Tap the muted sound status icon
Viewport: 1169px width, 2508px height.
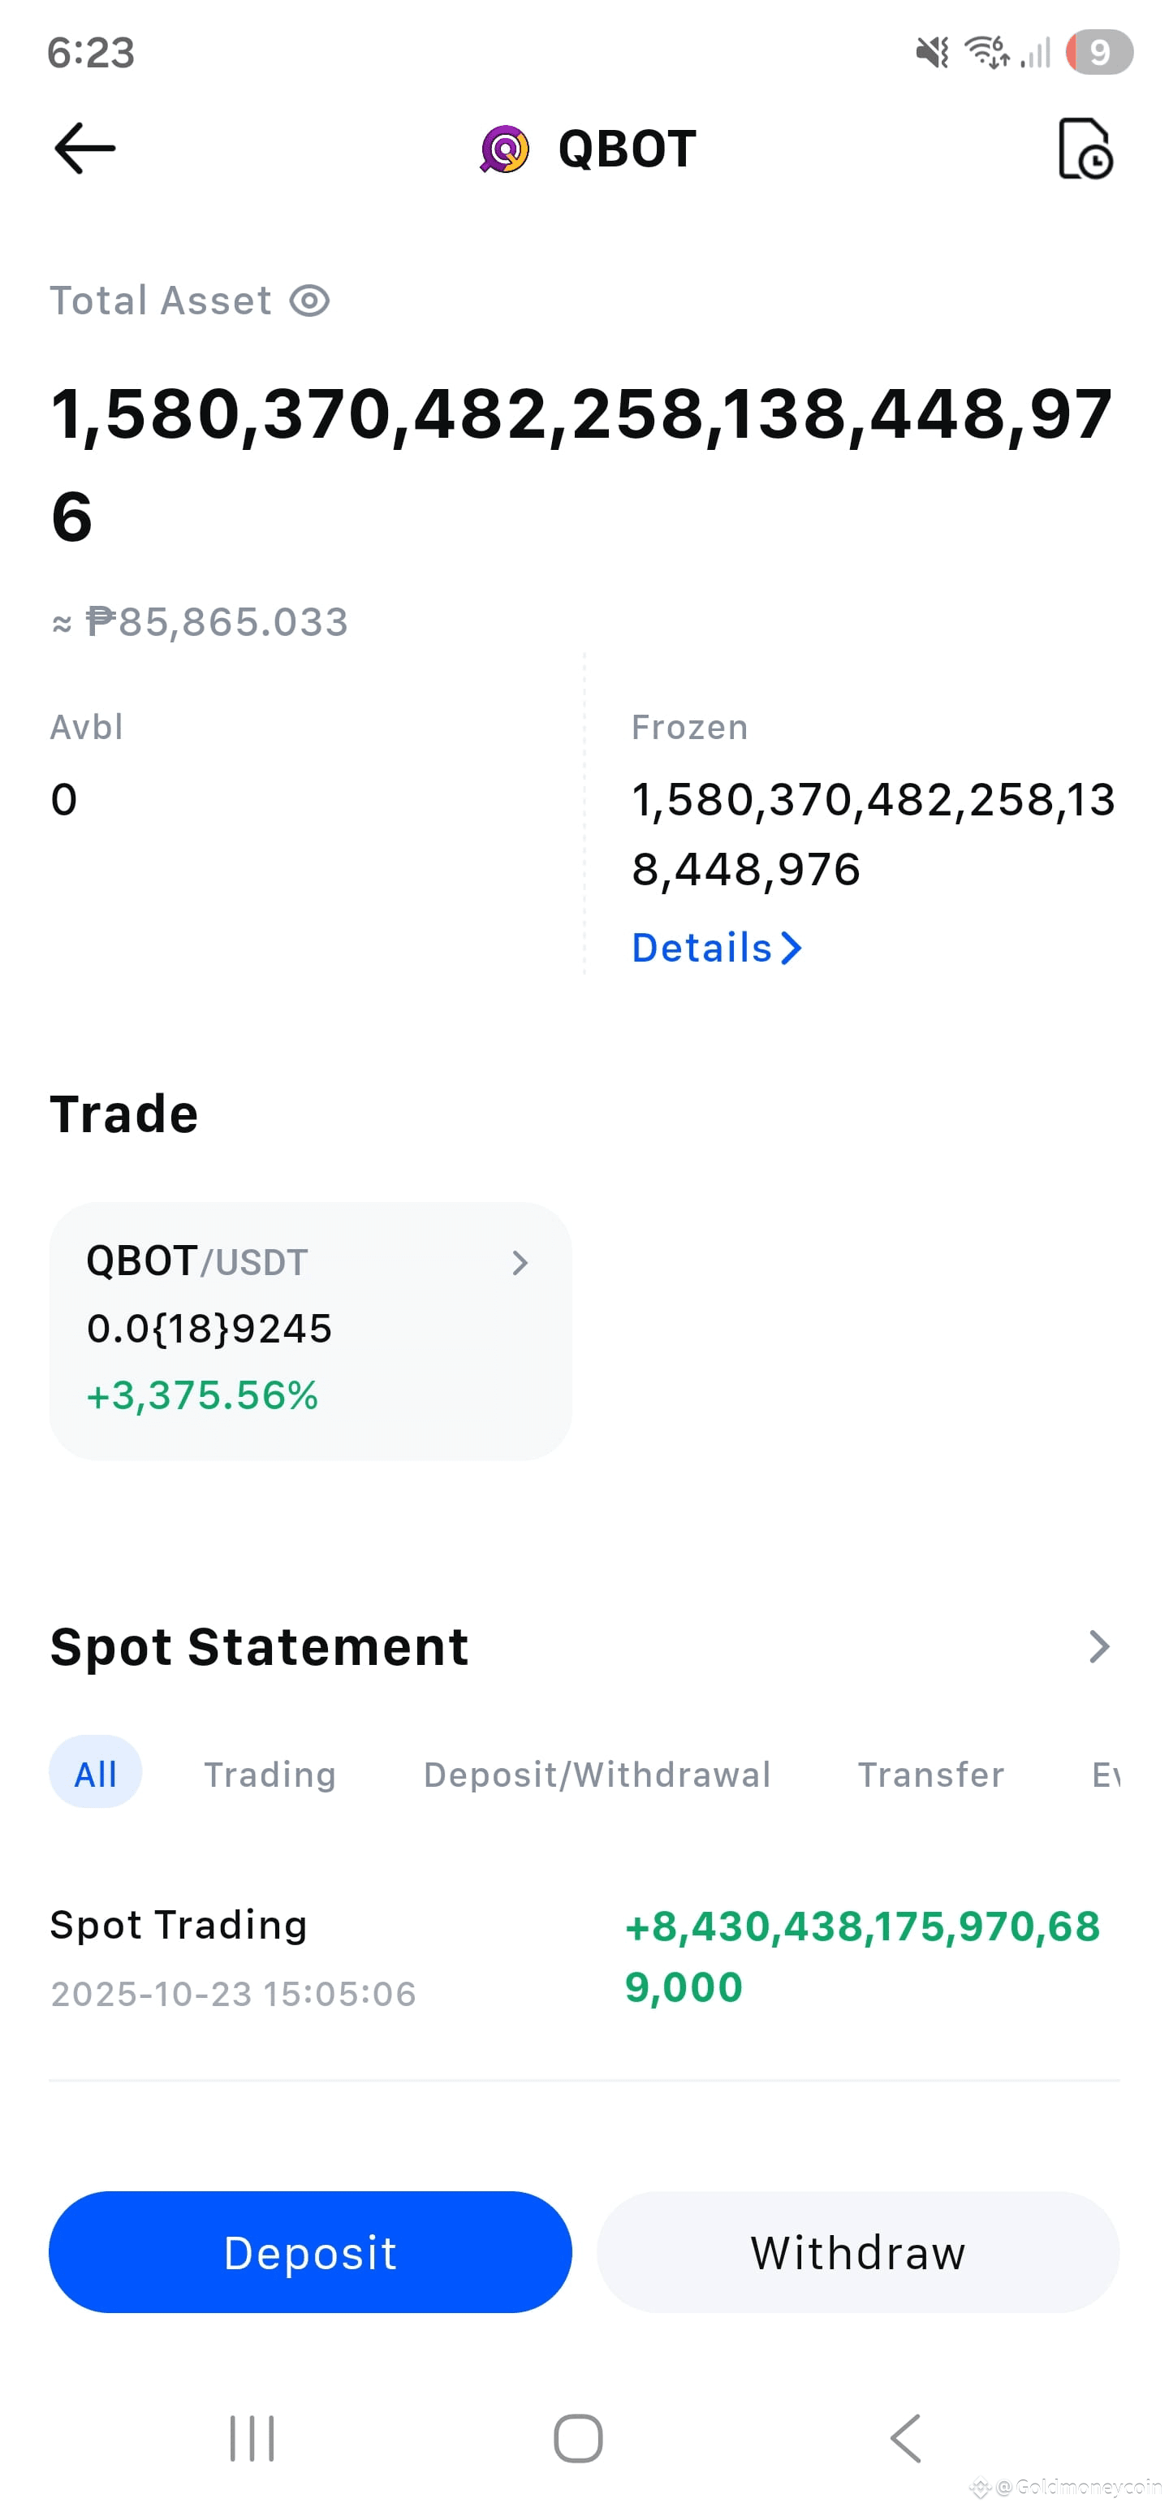(933, 53)
